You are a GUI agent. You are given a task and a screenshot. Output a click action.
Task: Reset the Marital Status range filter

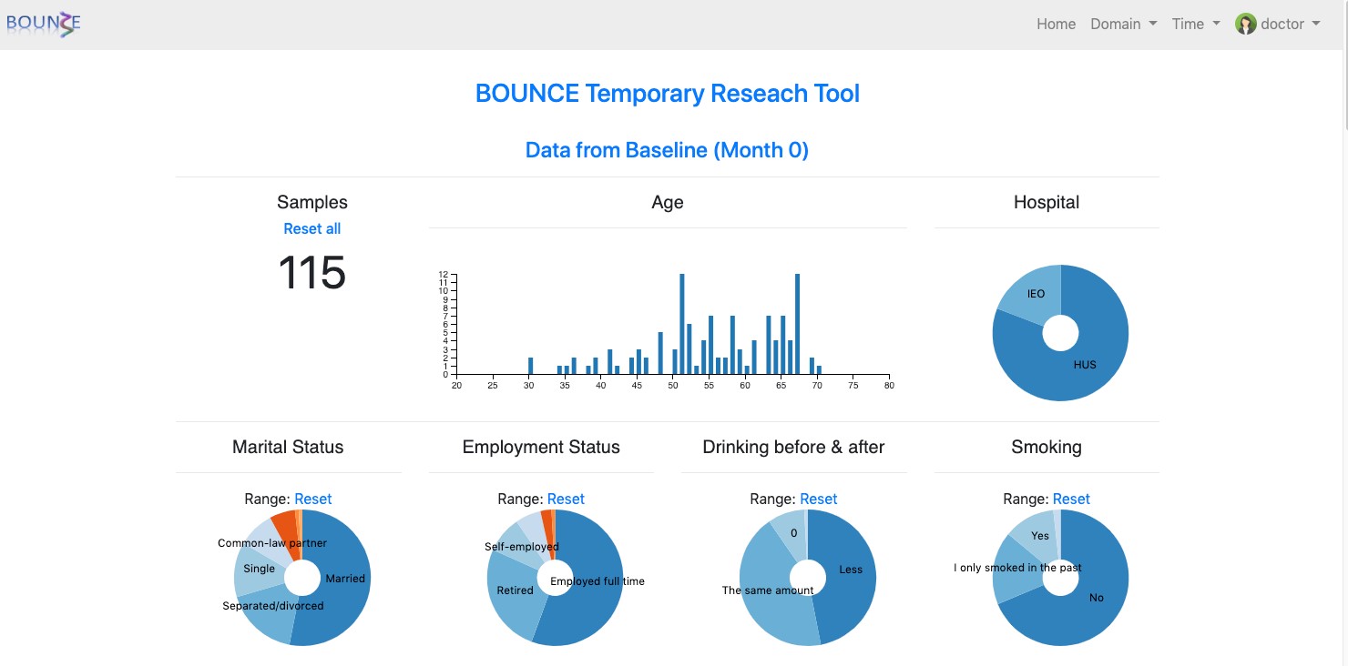tap(312, 499)
